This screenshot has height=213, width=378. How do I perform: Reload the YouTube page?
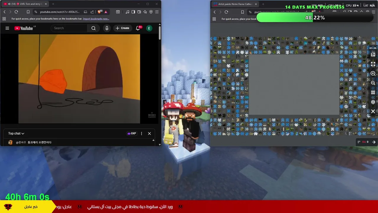pos(16,12)
